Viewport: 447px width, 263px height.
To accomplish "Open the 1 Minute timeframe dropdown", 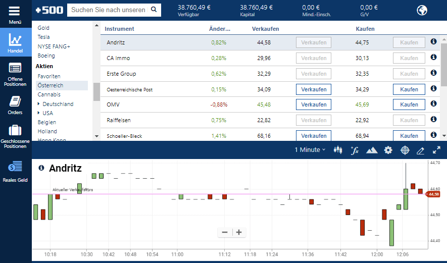I will 310,150.
